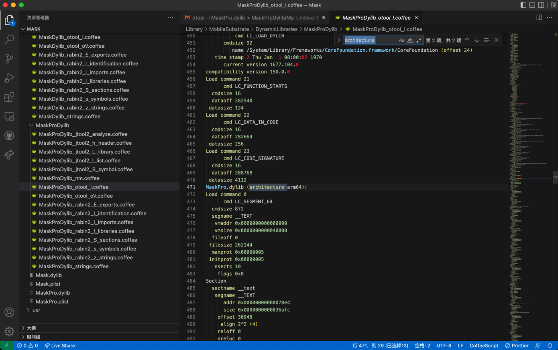Click line number 471 in gutter
This screenshot has height=350, width=558.
191,187
